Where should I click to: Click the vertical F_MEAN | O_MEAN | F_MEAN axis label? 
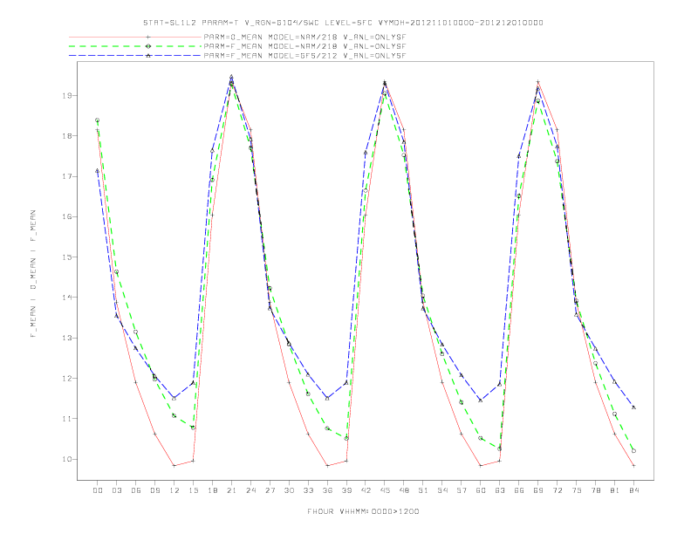click(x=33, y=274)
